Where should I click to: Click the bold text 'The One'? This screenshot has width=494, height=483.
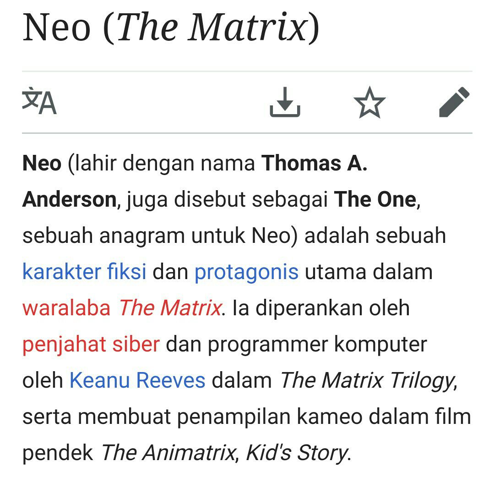tap(375, 199)
